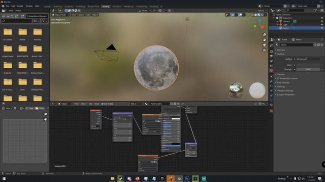The image size is (325, 182).
Task: Hide Collection in outliner via eye icon
Action: click(x=322, y=18)
